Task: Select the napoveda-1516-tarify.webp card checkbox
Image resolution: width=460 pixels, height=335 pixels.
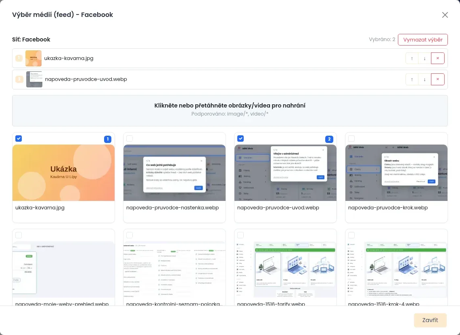Action: [240, 235]
